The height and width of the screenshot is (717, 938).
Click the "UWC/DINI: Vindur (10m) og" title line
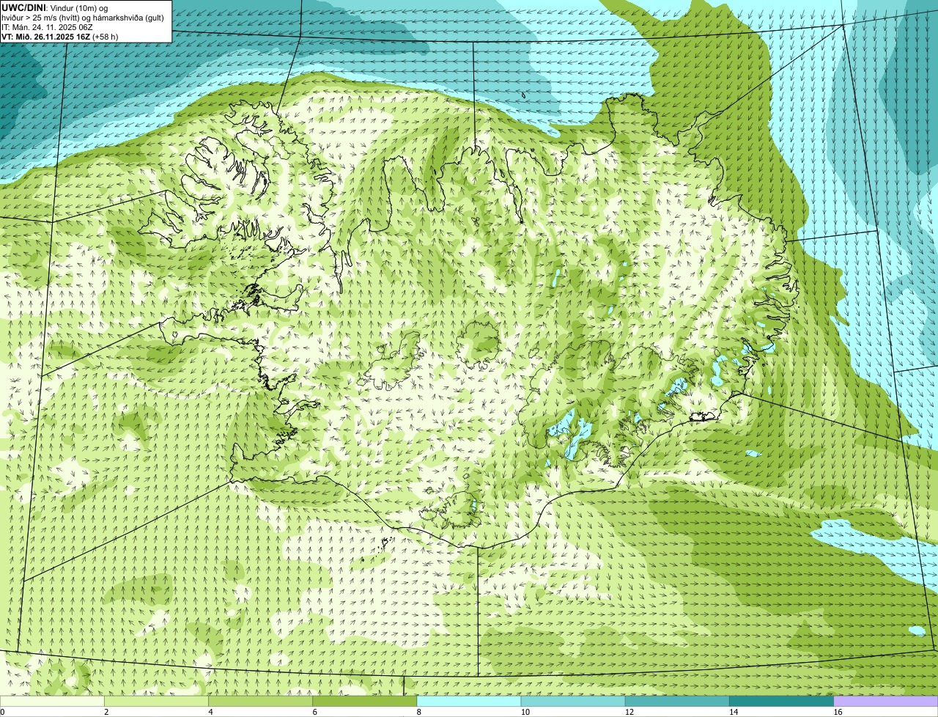coord(55,7)
